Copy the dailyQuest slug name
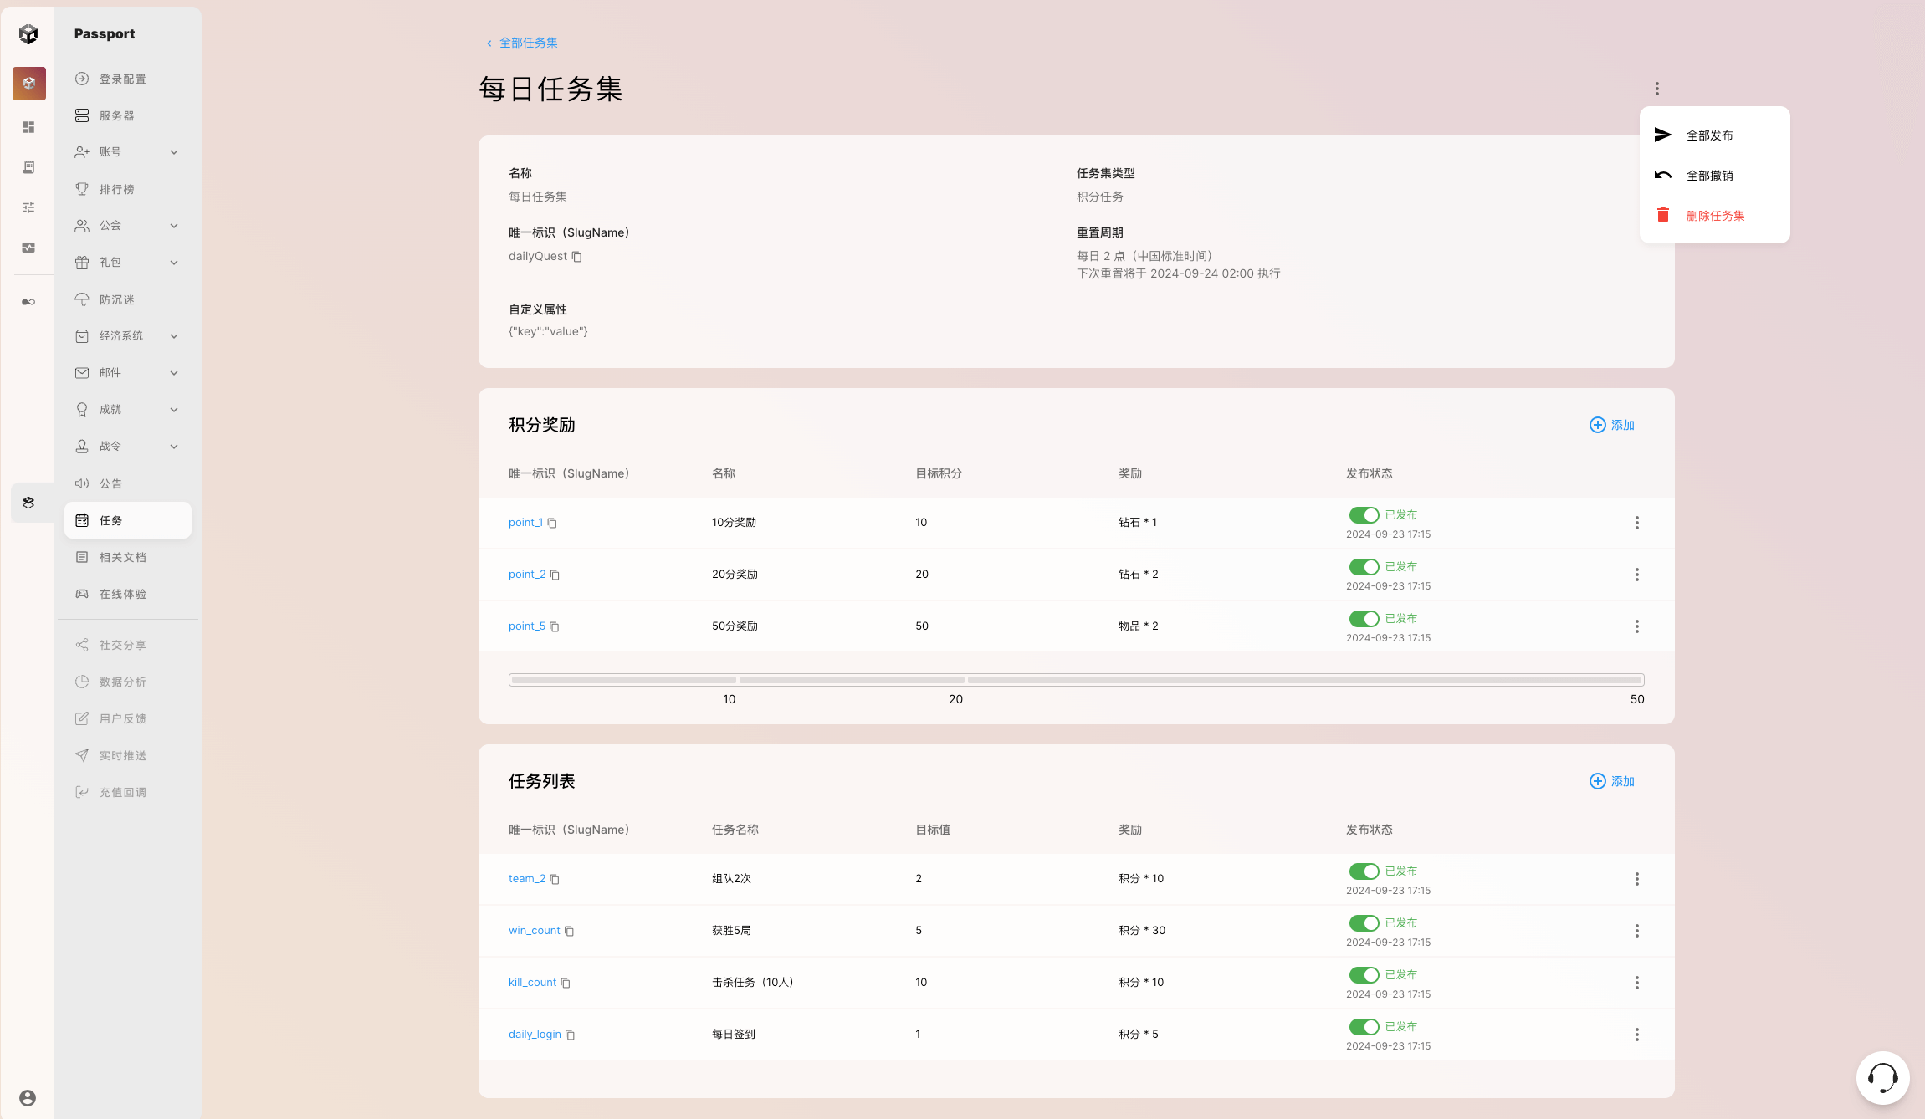The image size is (1925, 1119). pos(576,257)
